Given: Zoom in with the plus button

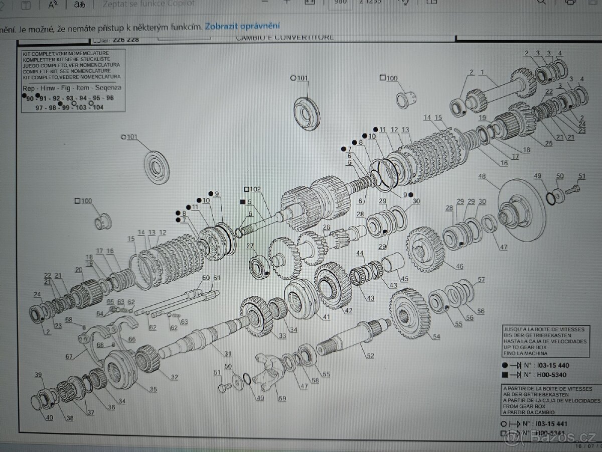Looking at the screenshot, I should point(287,3).
